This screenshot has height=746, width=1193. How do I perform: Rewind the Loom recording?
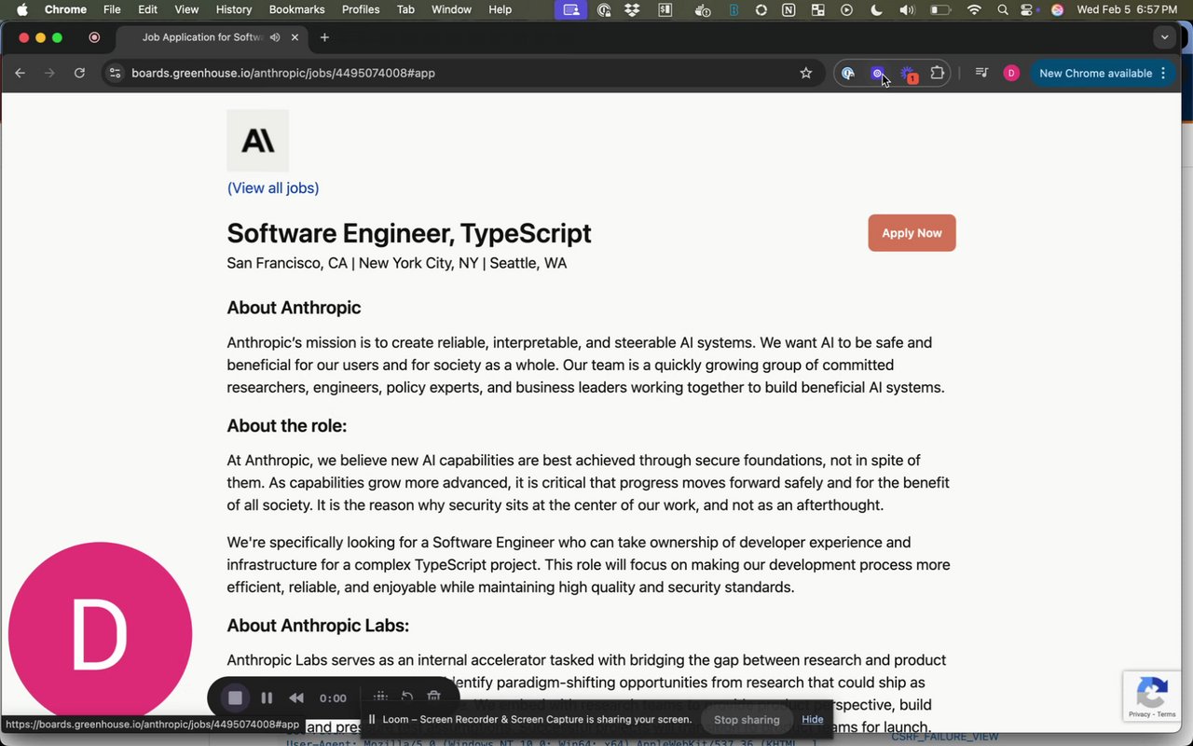pos(296,698)
